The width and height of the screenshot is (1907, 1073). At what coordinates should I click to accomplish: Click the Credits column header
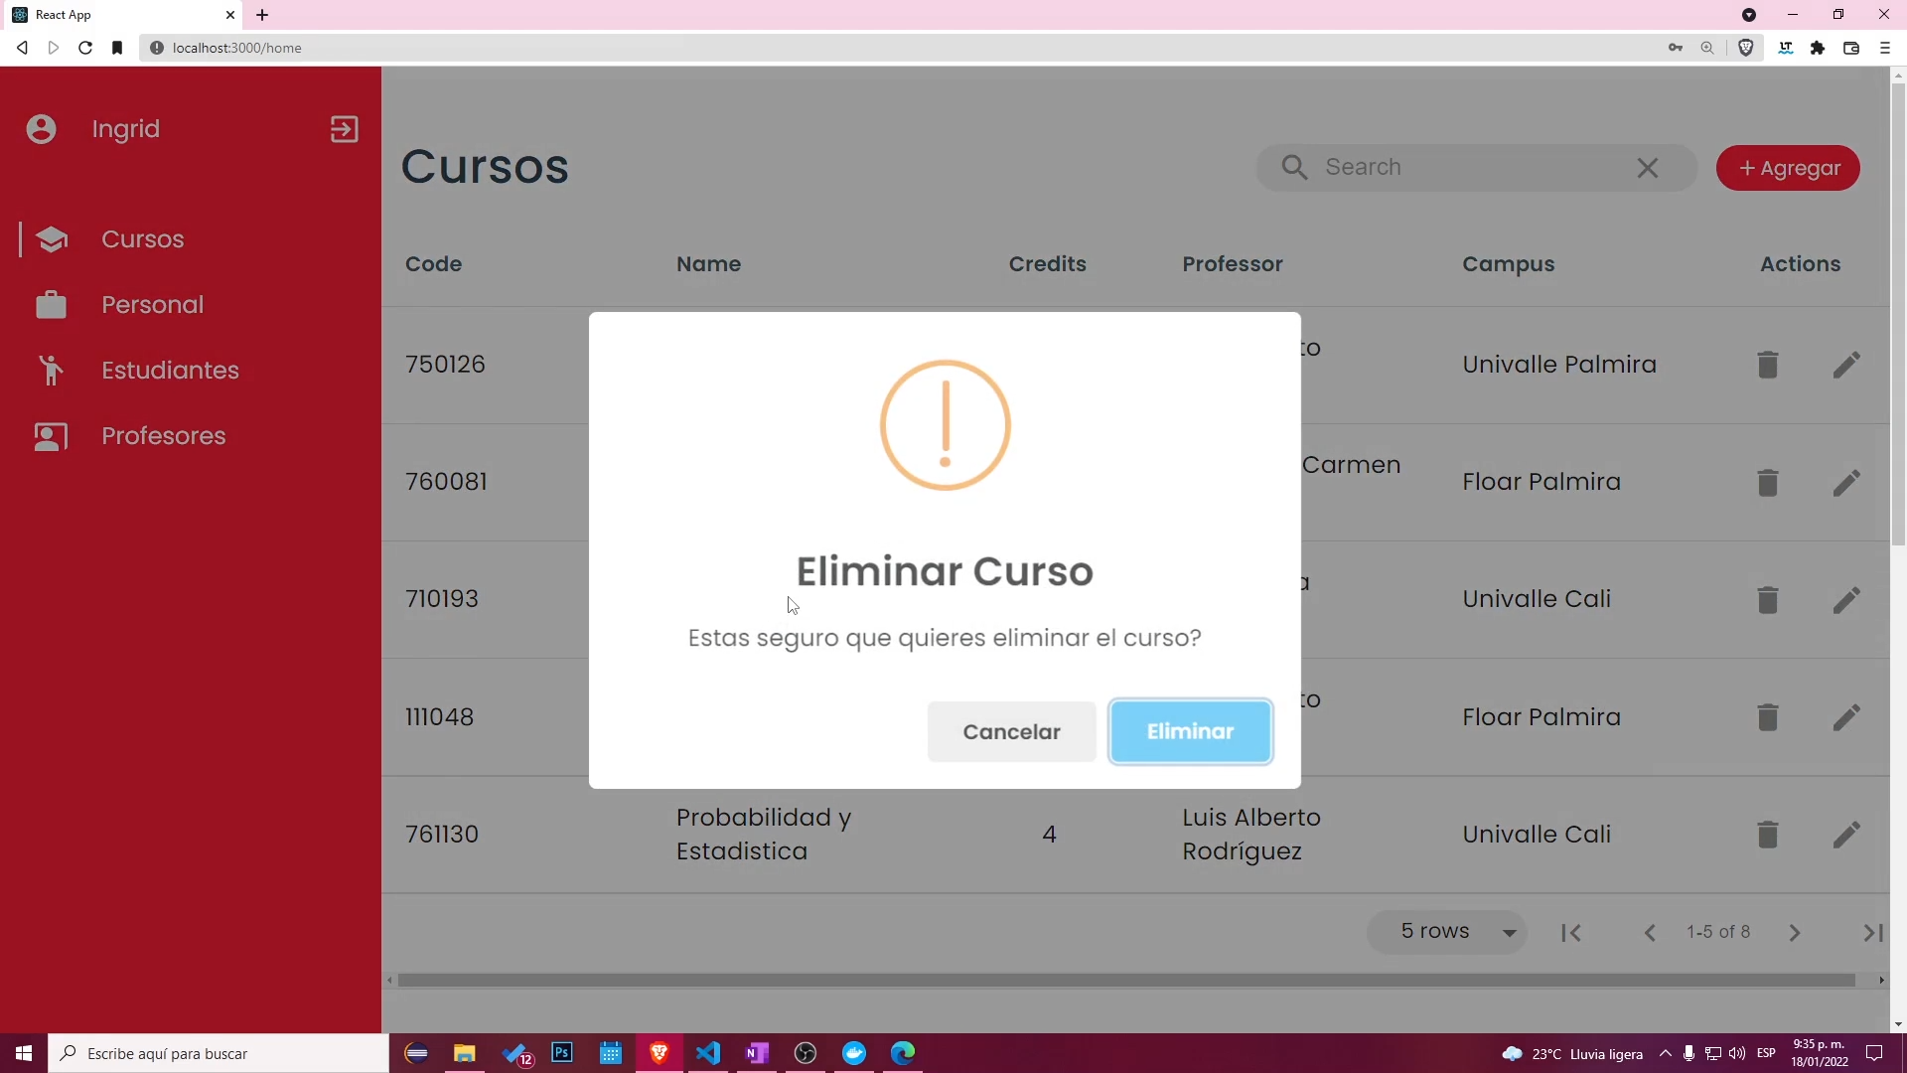tap(1047, 264)
